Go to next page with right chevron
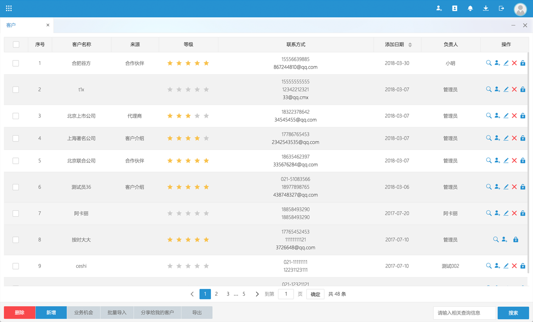Viewport: 533px width, 322px height. 257,294
